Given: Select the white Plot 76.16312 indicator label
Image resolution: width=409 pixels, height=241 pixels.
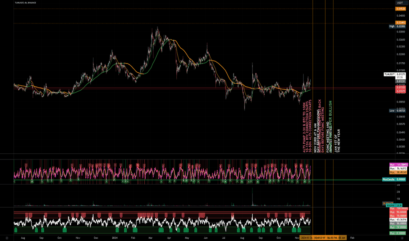Looking at the screenshot, I should (x=398, y=169).
